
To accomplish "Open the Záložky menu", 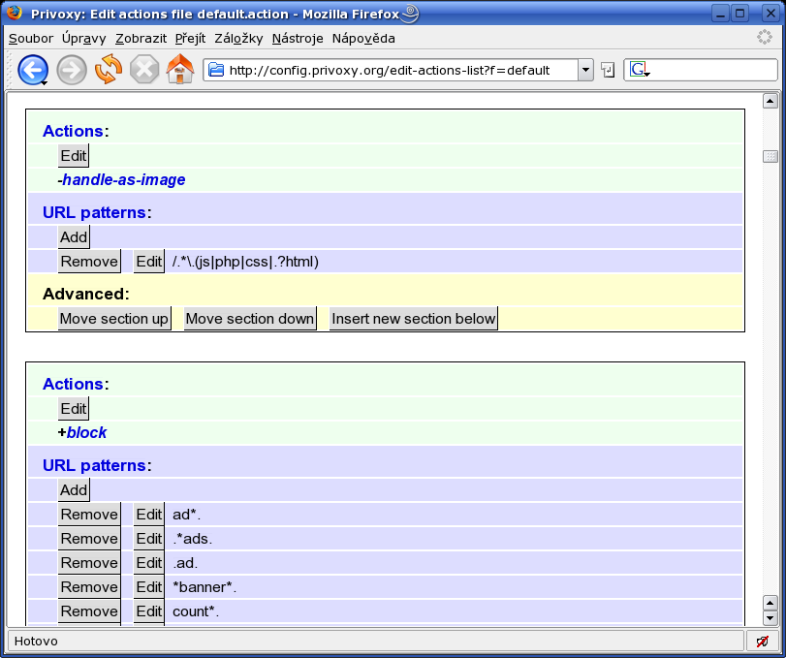I will click(238, 39).
